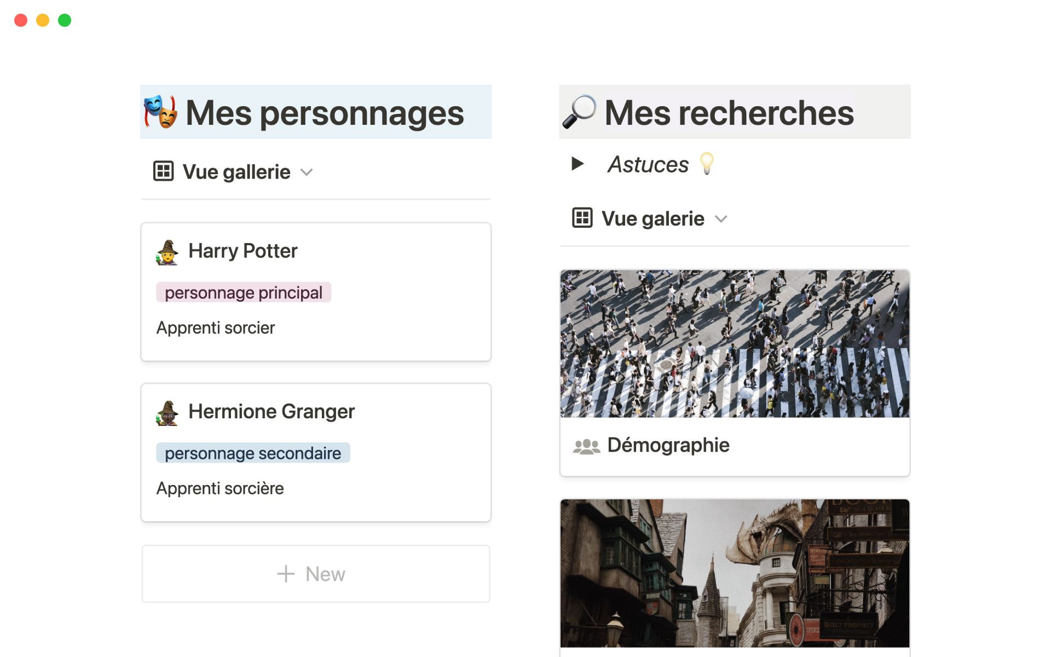This screenshot has height=657, width=1051.
Task: Click the gallery grid icon beside Vue gallerie
Action: click(163, 171)
